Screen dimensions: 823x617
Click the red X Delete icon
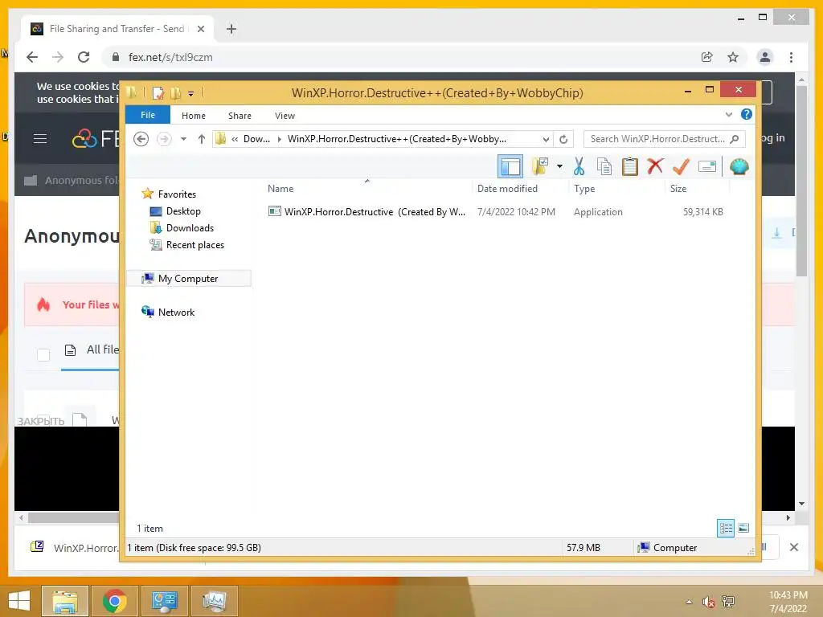pyautogui.click(x=655, y=166)
